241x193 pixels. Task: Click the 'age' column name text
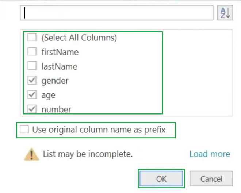click(49, 95)
